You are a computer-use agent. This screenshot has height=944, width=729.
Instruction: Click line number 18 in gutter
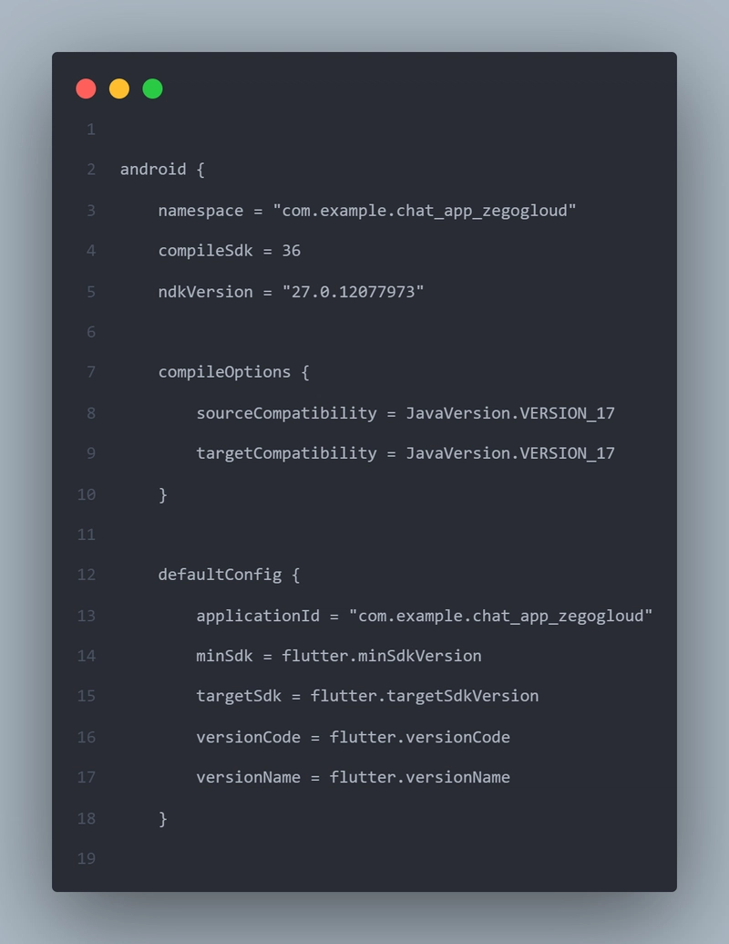point(87,818)
